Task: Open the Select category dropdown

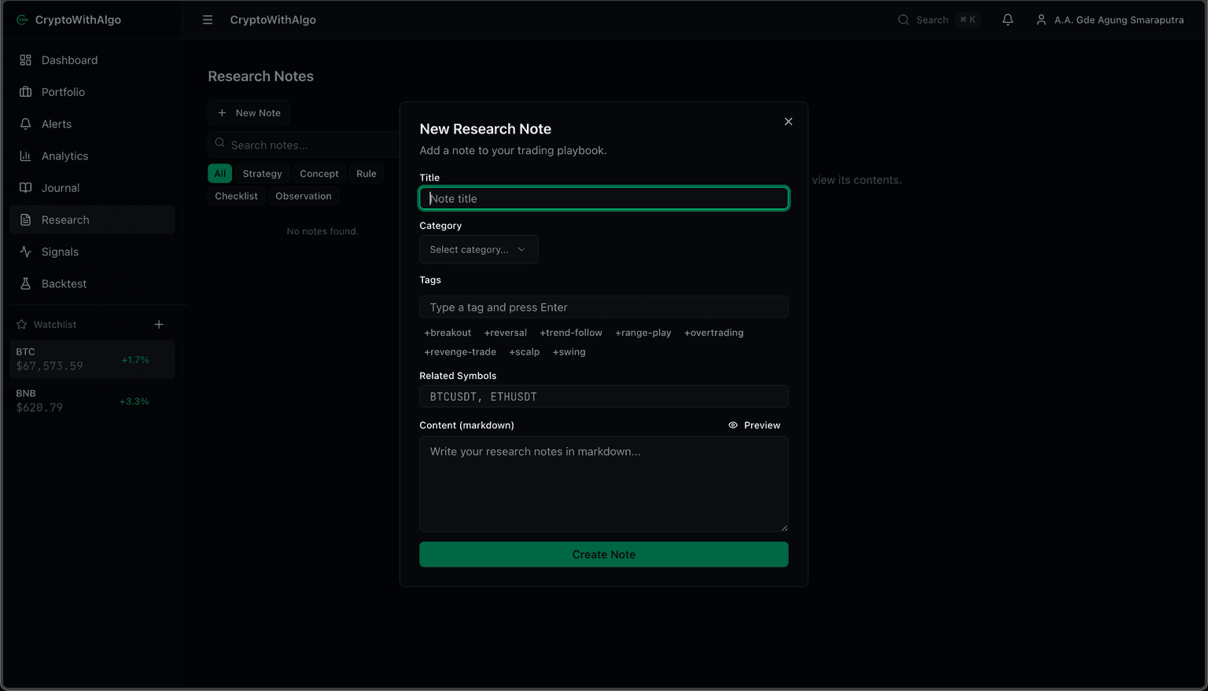Action: click(478, 249)
